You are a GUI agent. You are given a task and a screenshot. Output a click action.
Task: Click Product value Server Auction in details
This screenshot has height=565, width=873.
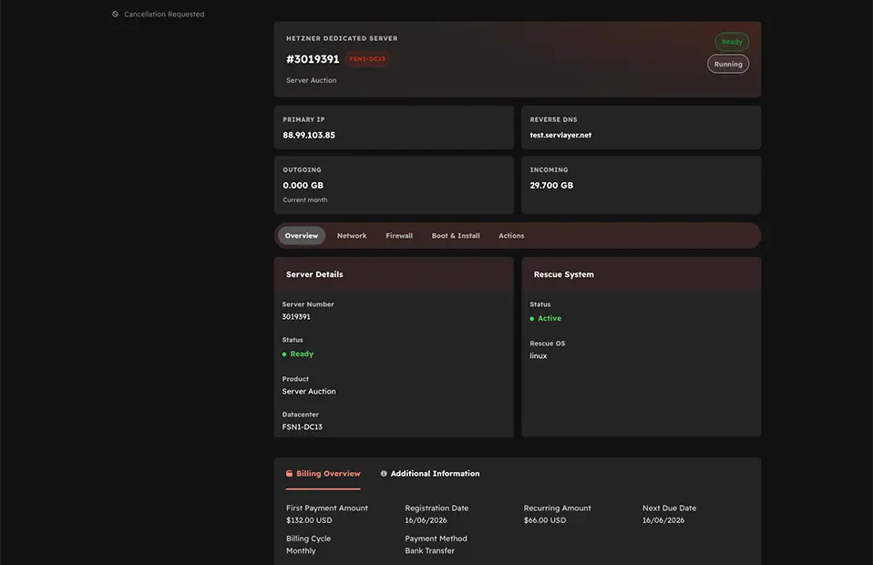coord(309,391)
